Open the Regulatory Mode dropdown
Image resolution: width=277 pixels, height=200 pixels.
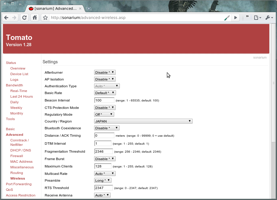tap(104, 114)
